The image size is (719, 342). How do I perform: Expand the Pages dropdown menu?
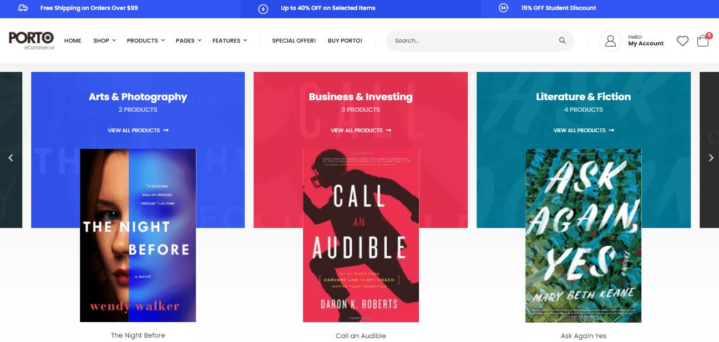point(188,40)
